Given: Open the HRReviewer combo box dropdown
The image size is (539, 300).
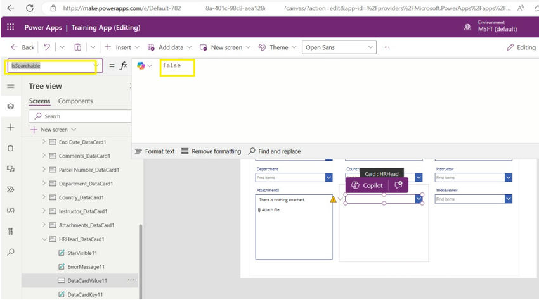Looking at the screenshot, I should click(509, 199).
